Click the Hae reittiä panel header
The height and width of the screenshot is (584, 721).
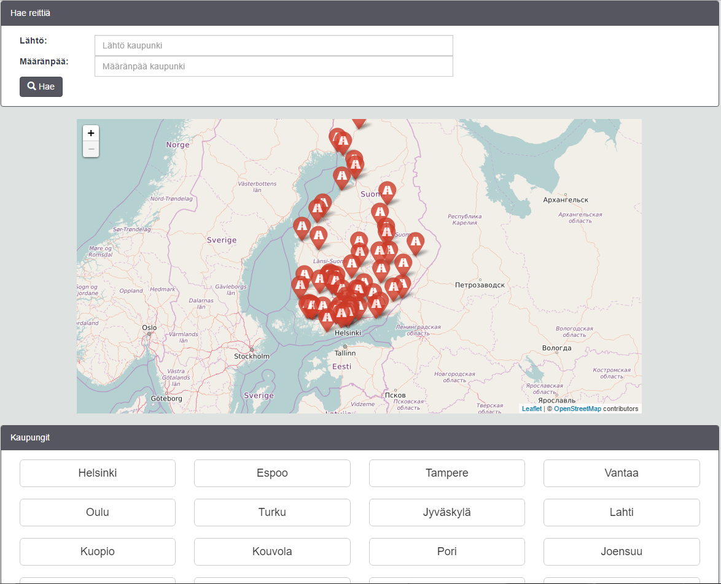pos(360,13)
